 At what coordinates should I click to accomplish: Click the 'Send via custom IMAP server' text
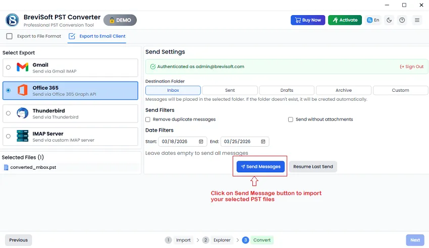click(63, 140)
